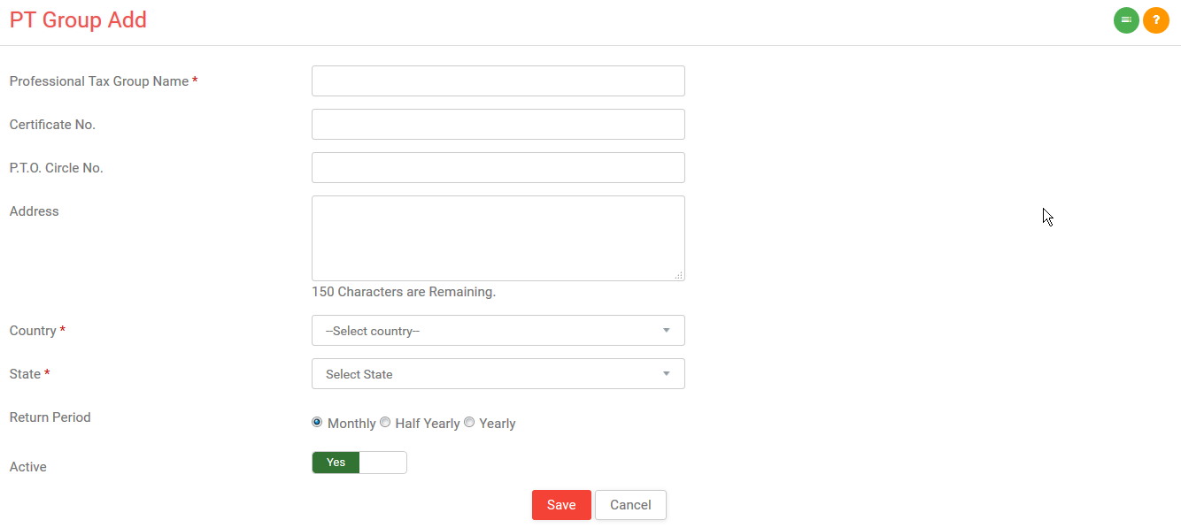Click the PT Group Add page title
The width and height of the screenshot is (1181, 528).
coord(78,20)
